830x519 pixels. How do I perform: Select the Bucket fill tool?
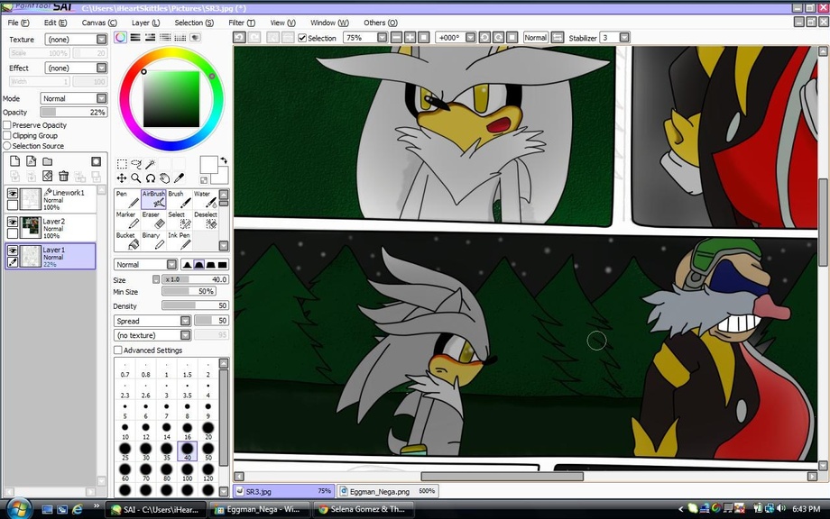click(x=127, y=241)
